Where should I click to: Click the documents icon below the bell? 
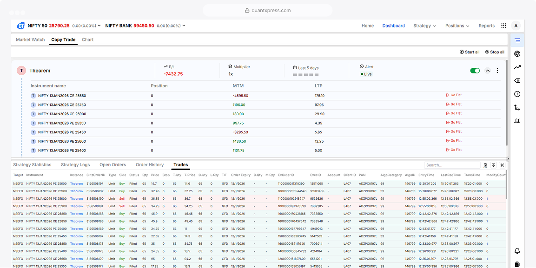517,264
